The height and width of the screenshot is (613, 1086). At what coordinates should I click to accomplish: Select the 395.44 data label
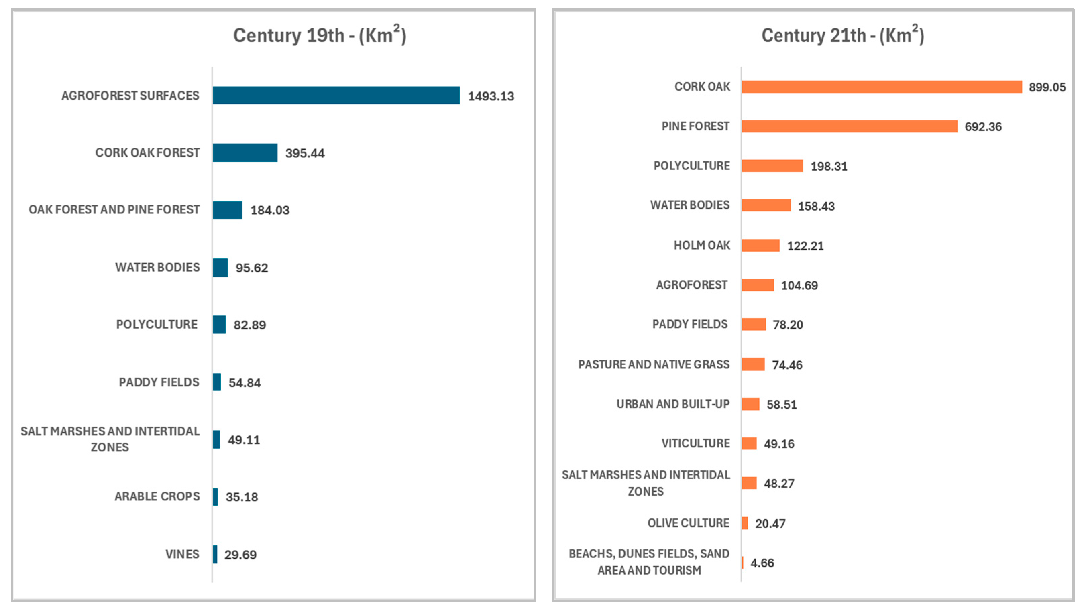pos(305,153)
